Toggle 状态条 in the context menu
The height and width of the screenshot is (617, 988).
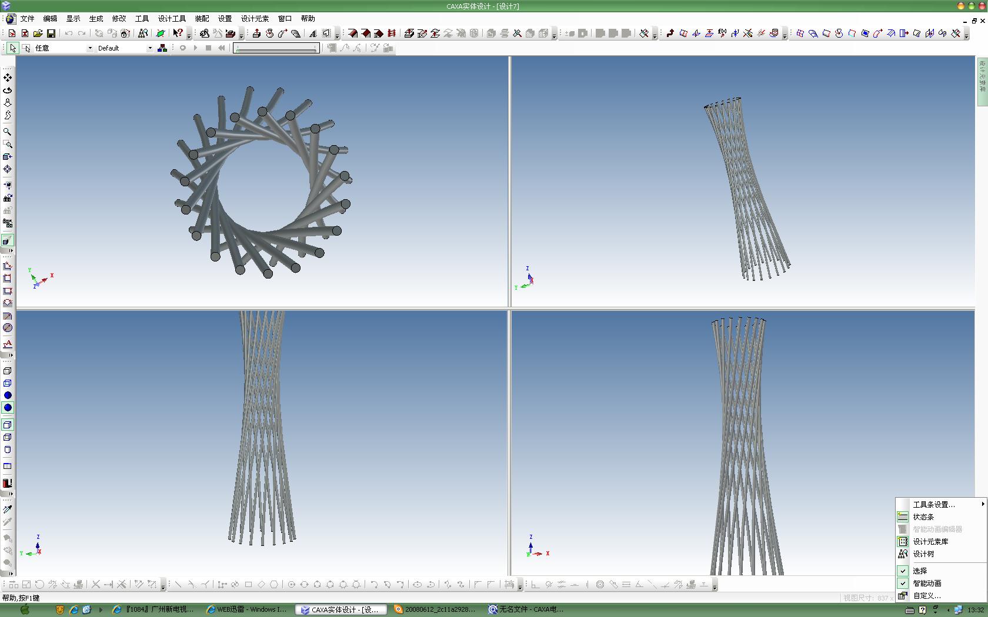pos(941,517)
